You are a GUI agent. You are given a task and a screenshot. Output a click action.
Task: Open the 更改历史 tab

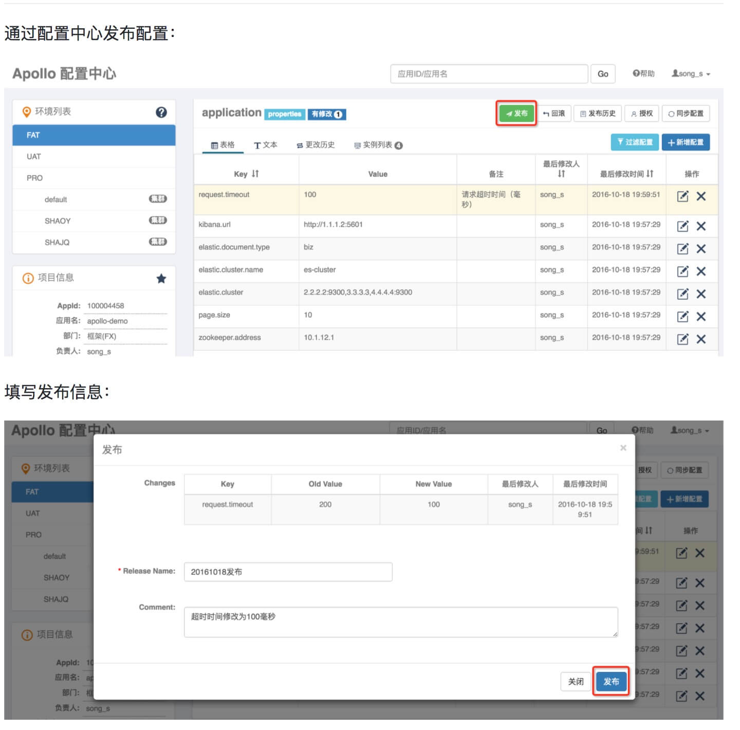coord(316,145)
